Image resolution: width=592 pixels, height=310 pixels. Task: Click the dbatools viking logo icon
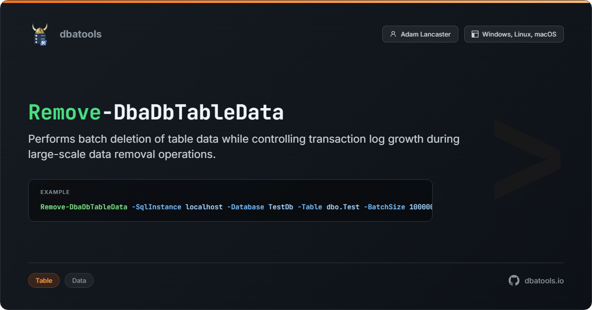[39, 34]
